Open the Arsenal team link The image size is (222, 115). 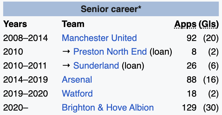pyautogui.click(x=77, y=79)
